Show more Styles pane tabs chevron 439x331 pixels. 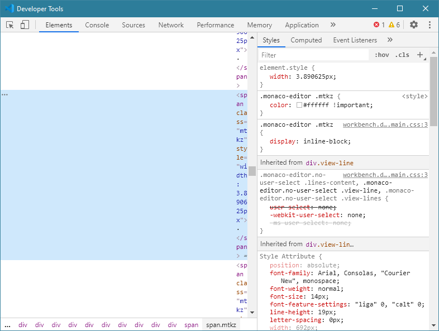tap(390, 40)
